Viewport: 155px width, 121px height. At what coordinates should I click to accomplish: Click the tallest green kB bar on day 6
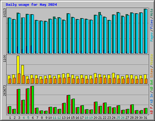click(x=33, y=100)
